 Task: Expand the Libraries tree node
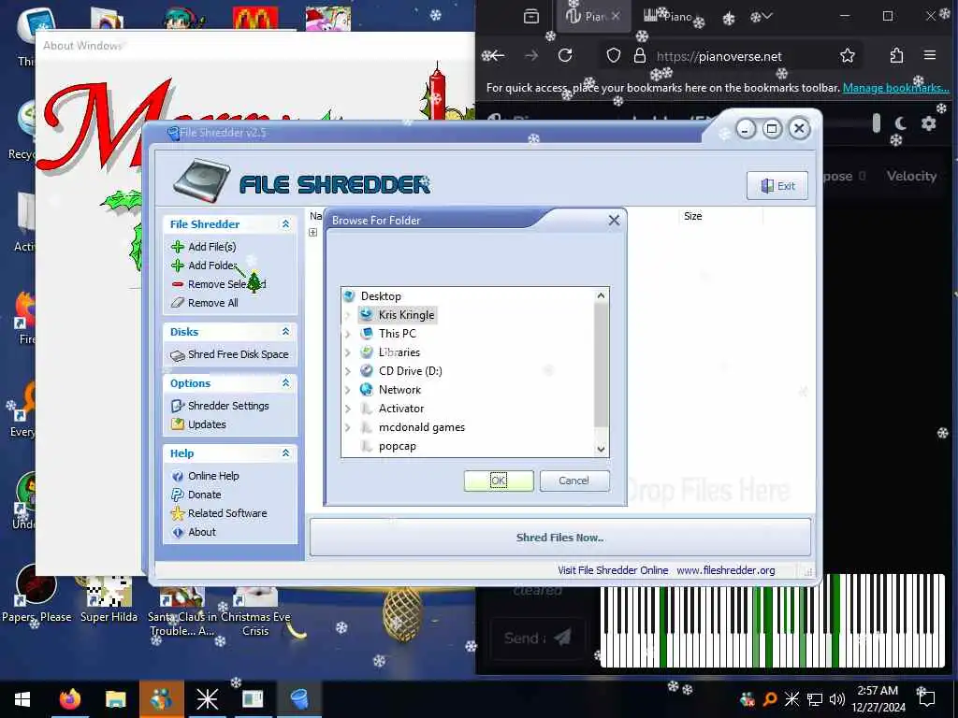(x=348, y=352)
